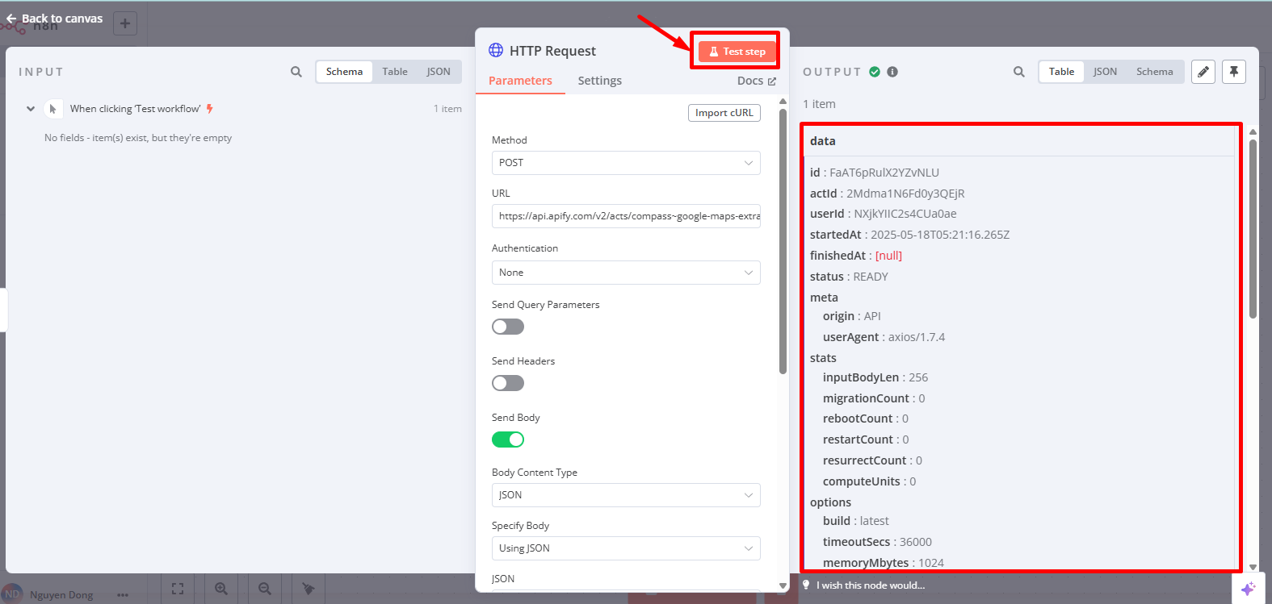The width and height of the screenshot is (1272, 604).
Task: Click the pin output data icon
Action: 1233,72
